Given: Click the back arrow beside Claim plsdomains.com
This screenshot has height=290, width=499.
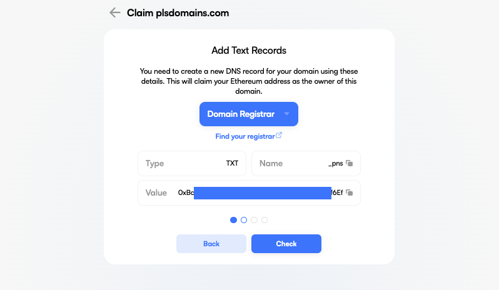Looking at the screenshot, I should [114, 12].
